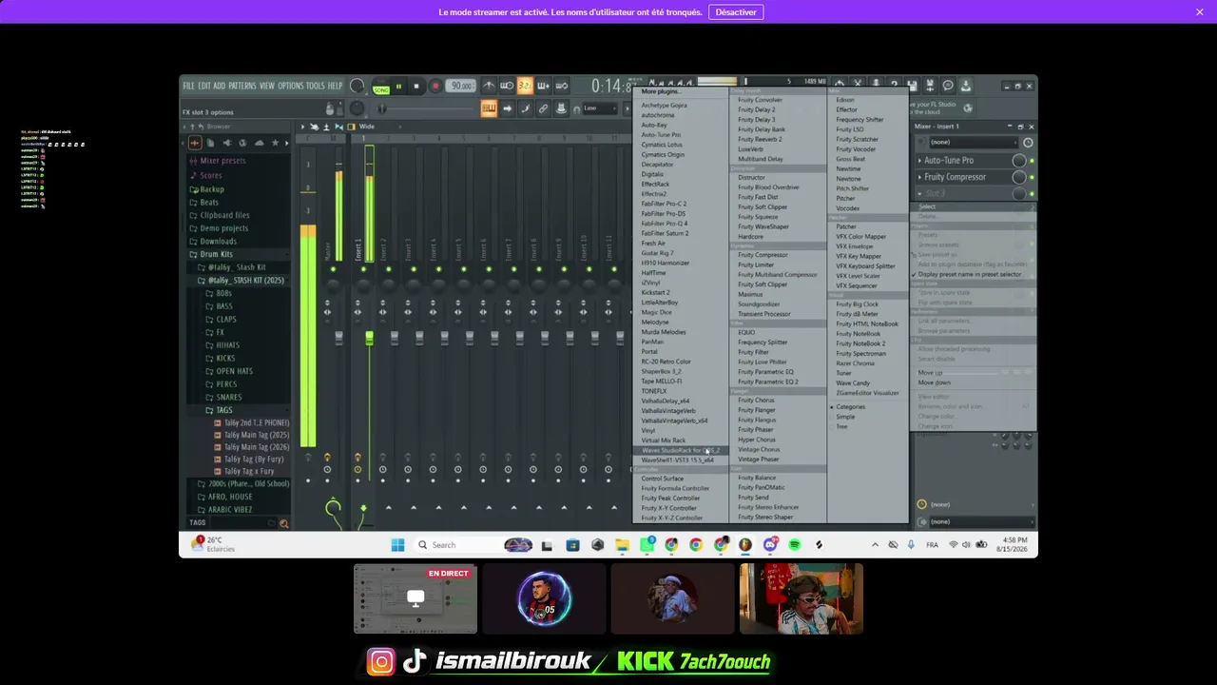Viewport: 1217px width, 685px height.
Task: Expand the KICKS folder
Action: point(225,358)
